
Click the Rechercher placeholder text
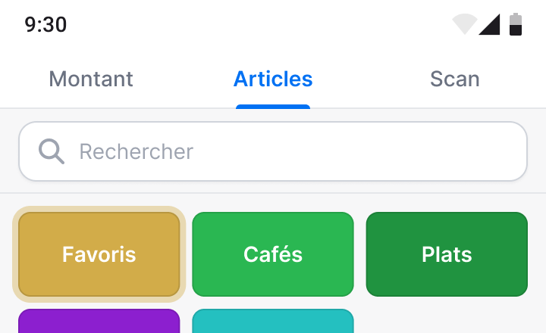pyautogui.click(x=136, y=151)
